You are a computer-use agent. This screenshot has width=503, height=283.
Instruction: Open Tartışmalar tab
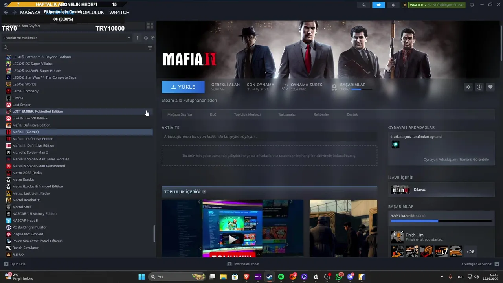[x=287, y=114]
